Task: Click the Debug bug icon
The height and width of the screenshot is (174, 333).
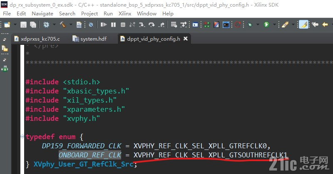Action: coord(250,25)
